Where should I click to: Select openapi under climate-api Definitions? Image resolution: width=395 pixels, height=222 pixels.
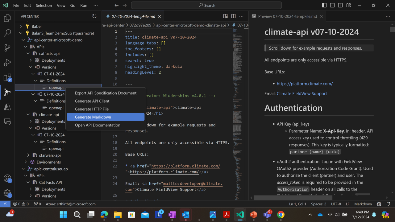(x=56, y=148)
